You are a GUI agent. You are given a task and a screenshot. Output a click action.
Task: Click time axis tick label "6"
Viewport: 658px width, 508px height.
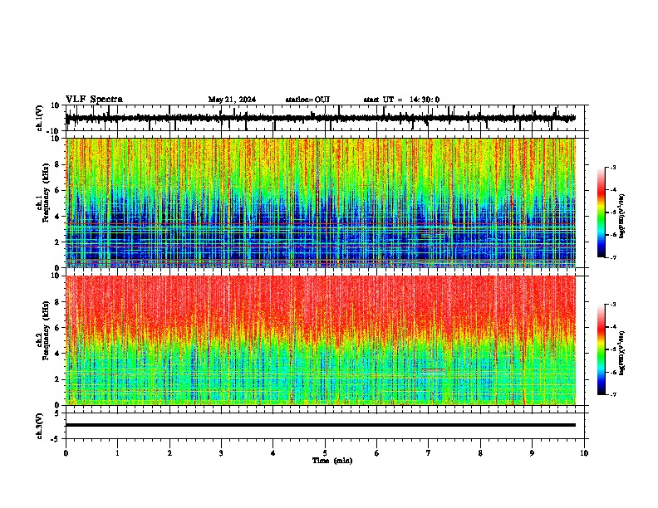click(377, 453)
